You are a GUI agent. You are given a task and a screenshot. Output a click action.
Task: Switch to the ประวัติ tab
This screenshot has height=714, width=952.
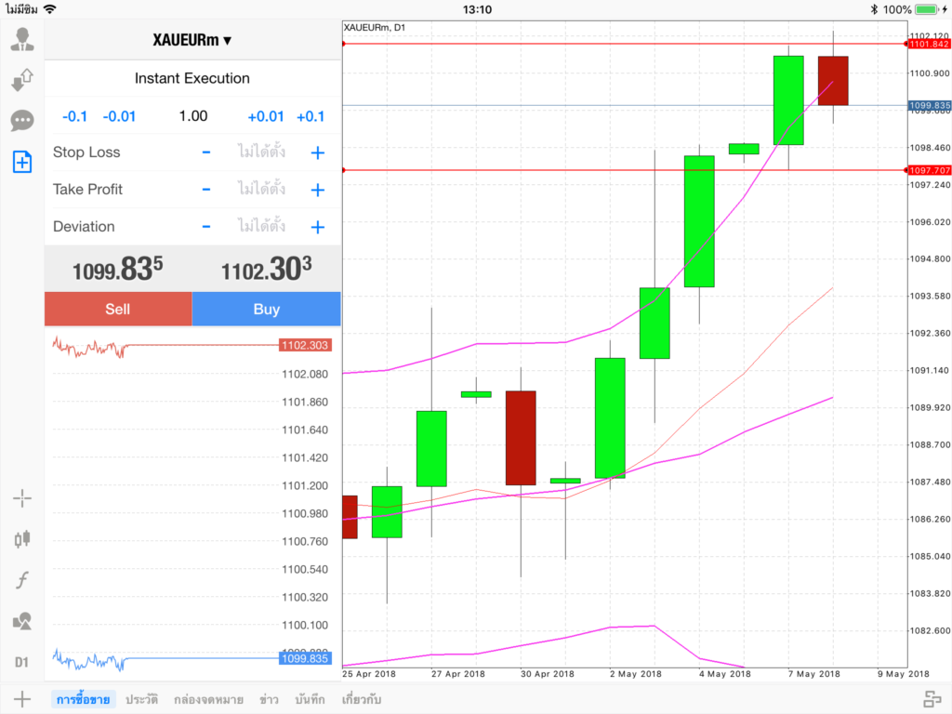[142, 699]
